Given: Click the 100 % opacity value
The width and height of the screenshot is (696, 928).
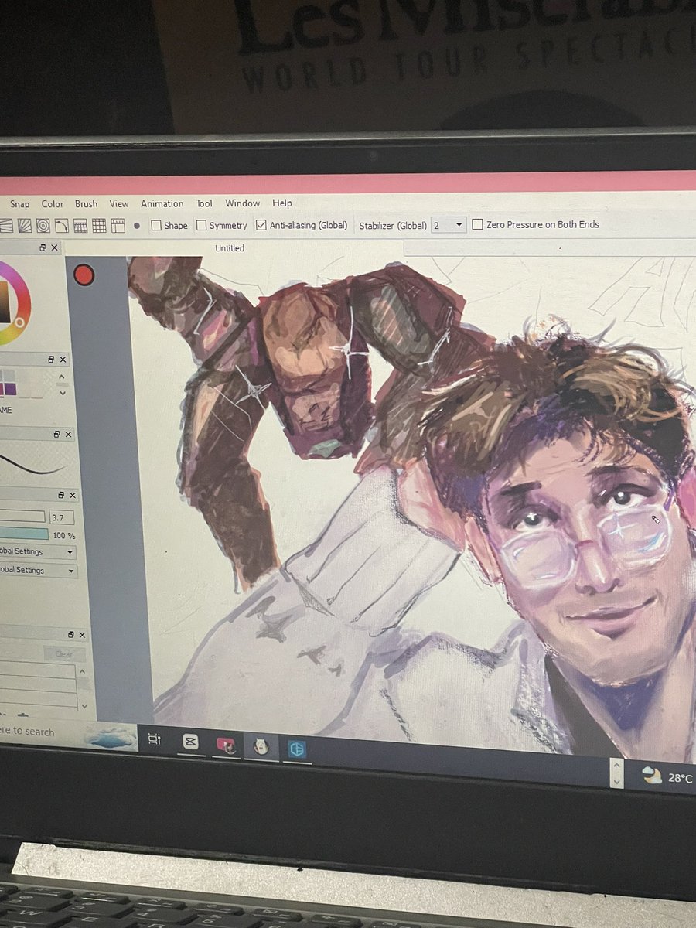Looking at the screenshot, I should tap(63, 535).
